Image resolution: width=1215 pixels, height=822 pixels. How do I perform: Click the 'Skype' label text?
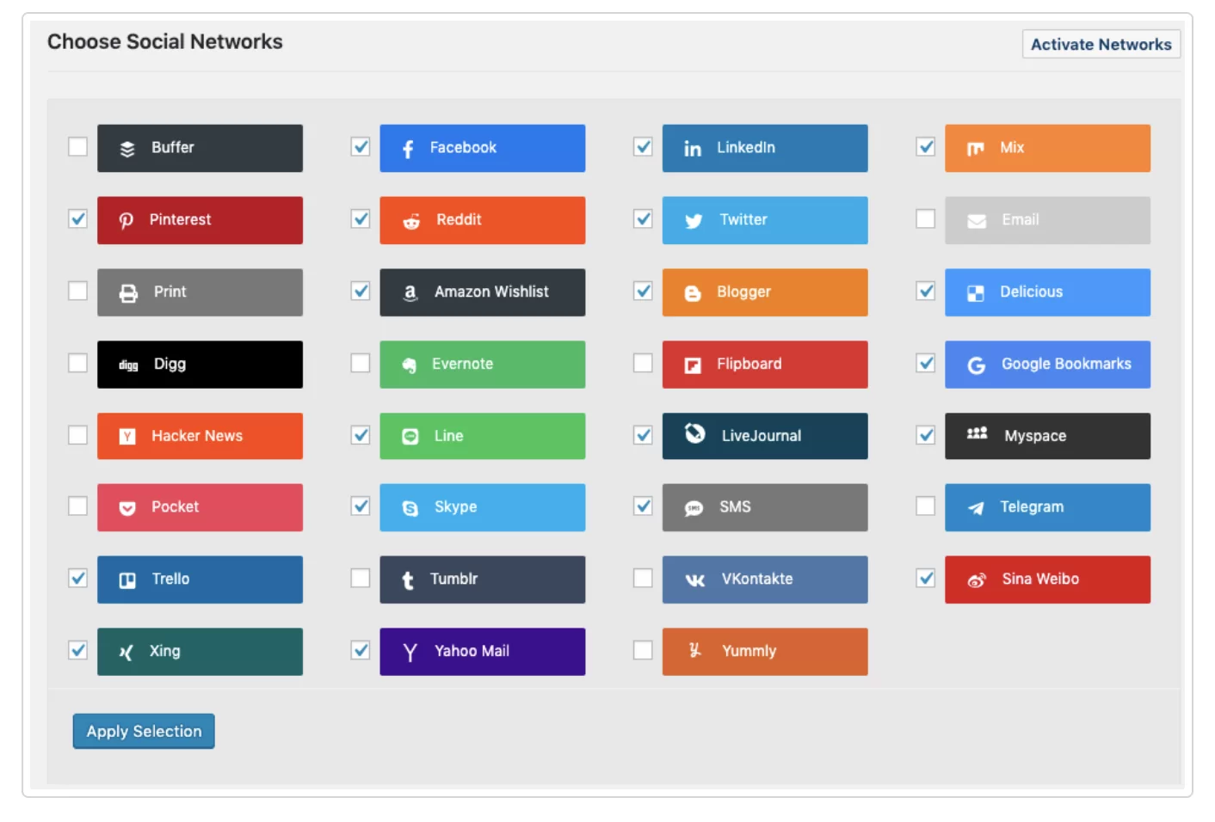(455, 508)
